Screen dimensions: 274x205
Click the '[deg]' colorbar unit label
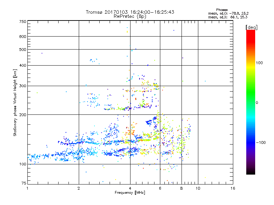coord(251,27)
